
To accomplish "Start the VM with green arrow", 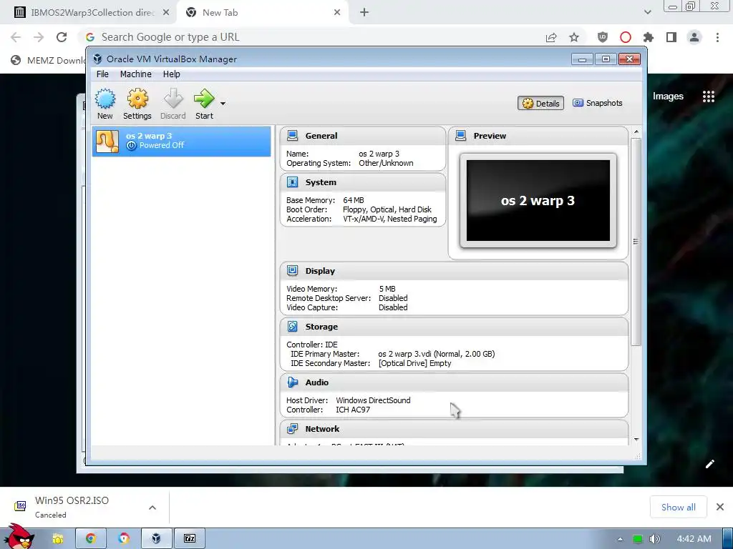I will click(204, 99).
